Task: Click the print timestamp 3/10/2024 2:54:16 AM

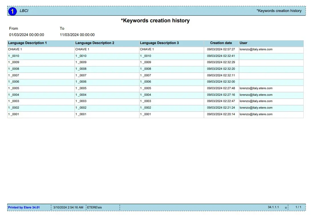Action: tap(68, 207)
